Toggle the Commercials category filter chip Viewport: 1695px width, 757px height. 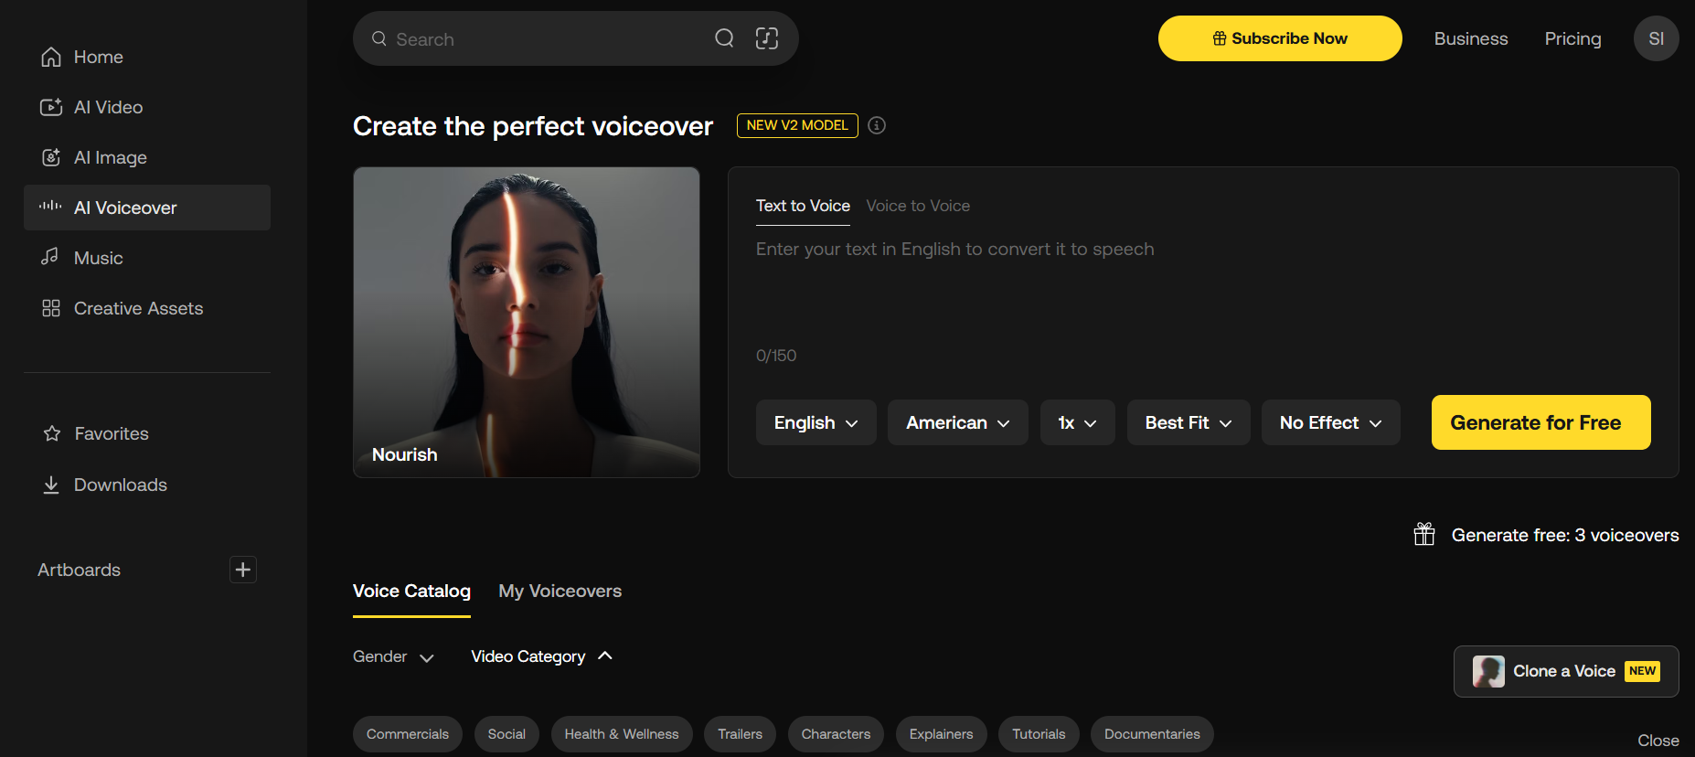tap(408, 734)
